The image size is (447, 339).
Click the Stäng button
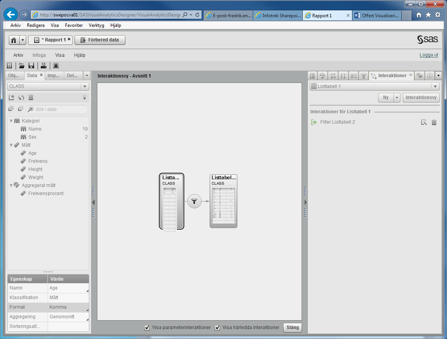click(x=292, y=328)
